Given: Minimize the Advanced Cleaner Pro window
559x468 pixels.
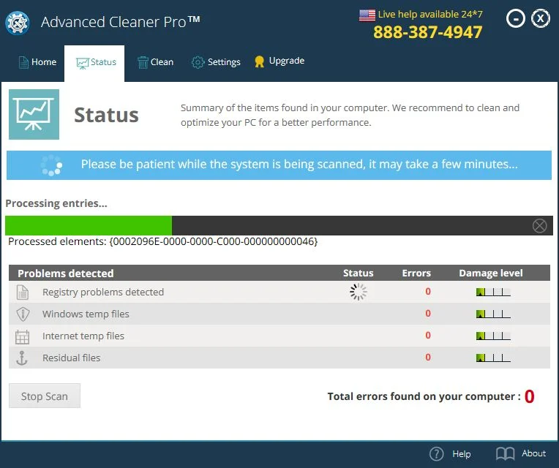Looking at the screenshot, I should [516, 18].
